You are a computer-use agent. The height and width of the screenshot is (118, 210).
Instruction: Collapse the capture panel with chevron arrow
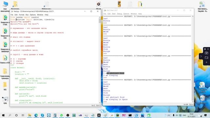click(201, 56)
